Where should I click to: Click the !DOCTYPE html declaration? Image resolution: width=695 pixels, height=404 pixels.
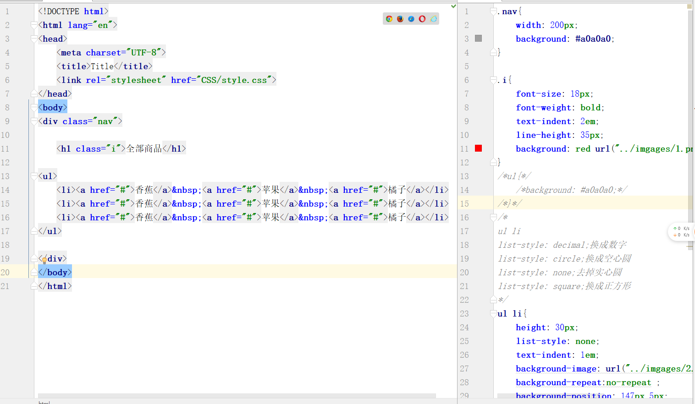click(x=73, y=11)
